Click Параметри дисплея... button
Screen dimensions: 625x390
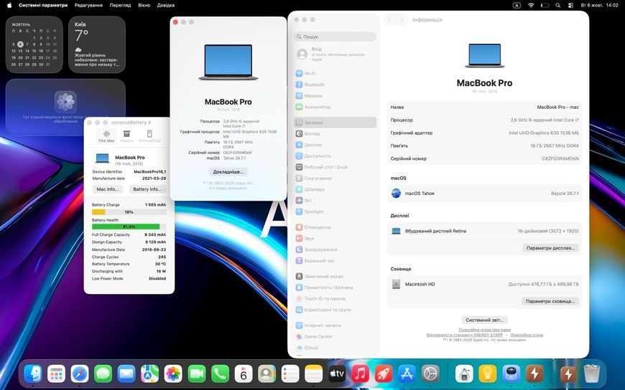pos(550,248)
